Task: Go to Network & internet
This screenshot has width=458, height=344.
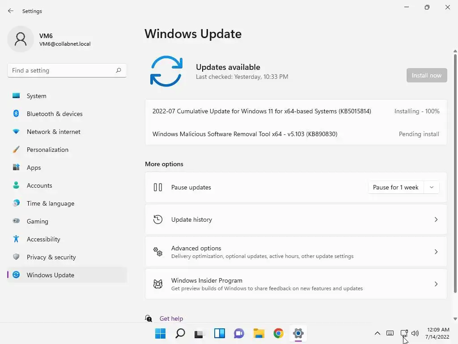Action: pyautogui.click(x=67, y=132)
